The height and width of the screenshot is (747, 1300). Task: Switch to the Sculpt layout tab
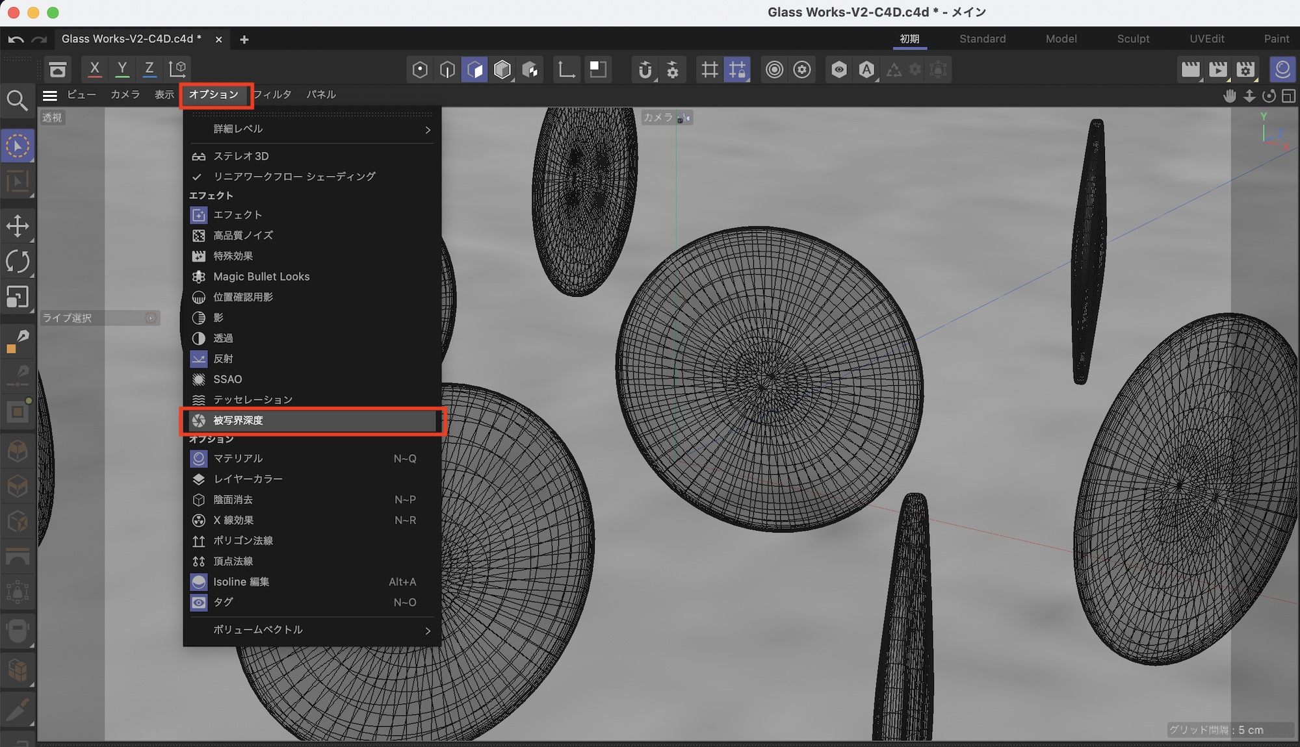coord(1133,39)
